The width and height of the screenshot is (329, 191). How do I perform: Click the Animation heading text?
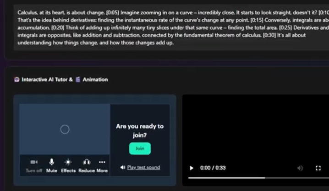95,80
